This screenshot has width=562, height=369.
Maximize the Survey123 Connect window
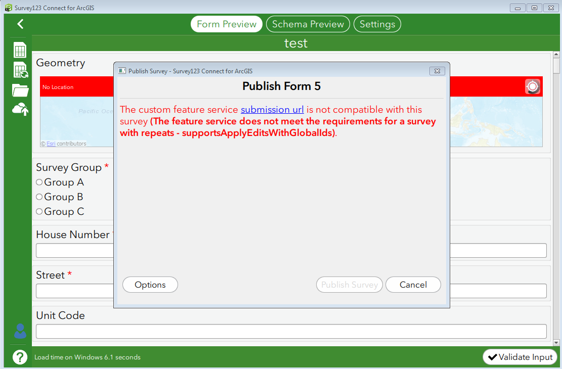(534, 8)
